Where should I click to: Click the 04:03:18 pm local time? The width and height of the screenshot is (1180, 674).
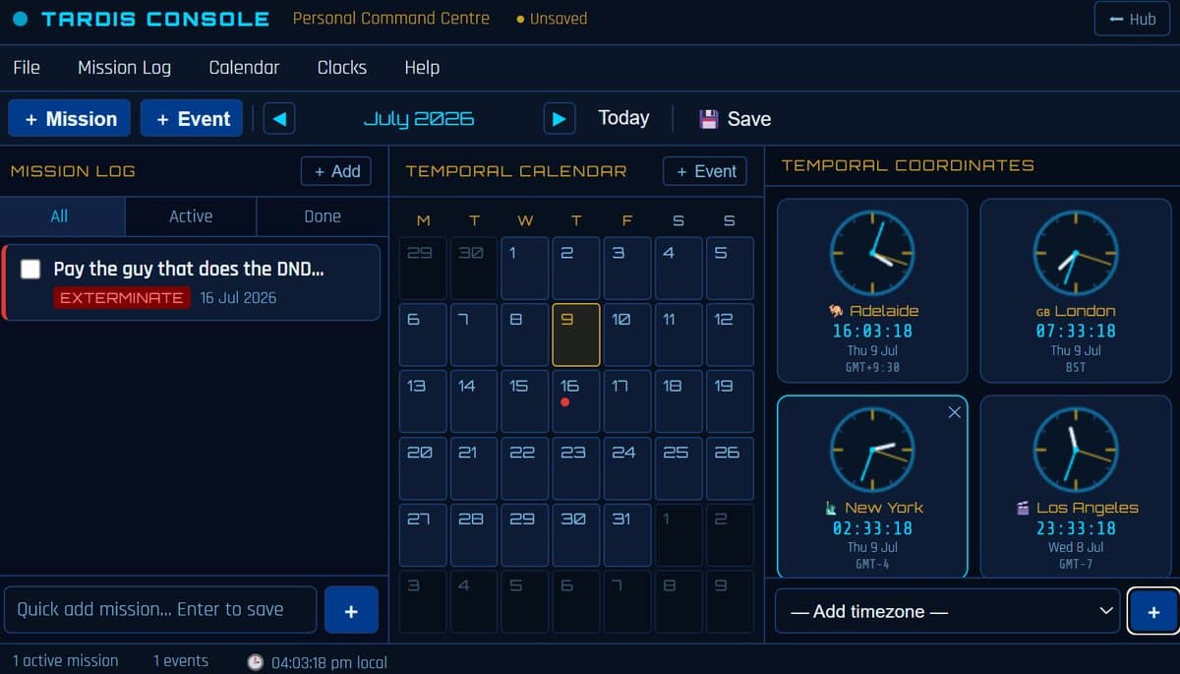click(329, 662)
